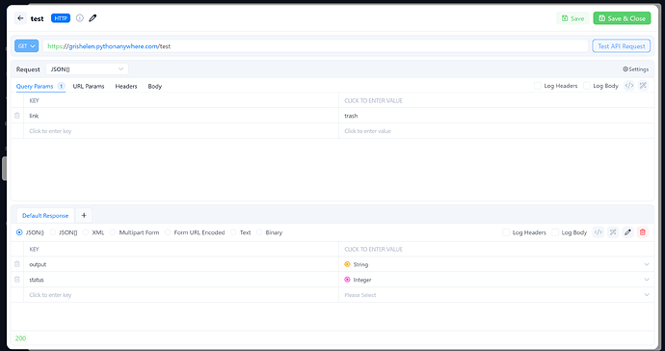
Task: Click the Save & Close button
Action: coord(622,18)
